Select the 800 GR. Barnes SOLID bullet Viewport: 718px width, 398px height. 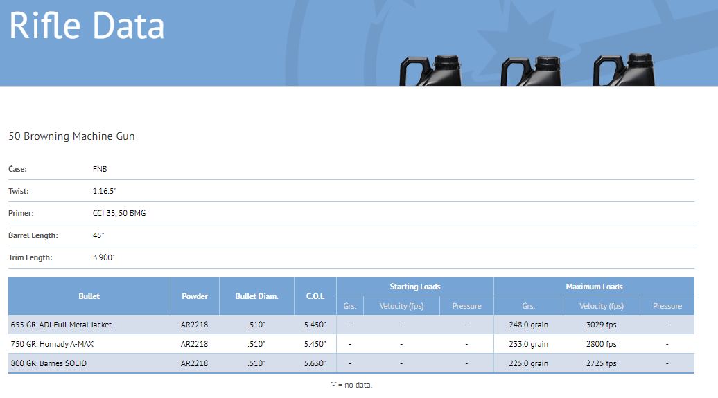click(x=49, y=363)
